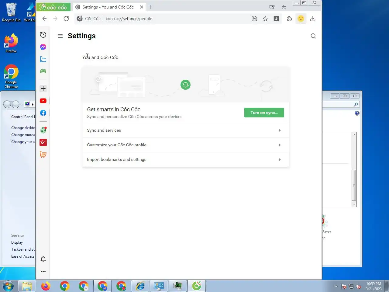Open Control Panel Home link
389x292 pixels.
point(23,117)
